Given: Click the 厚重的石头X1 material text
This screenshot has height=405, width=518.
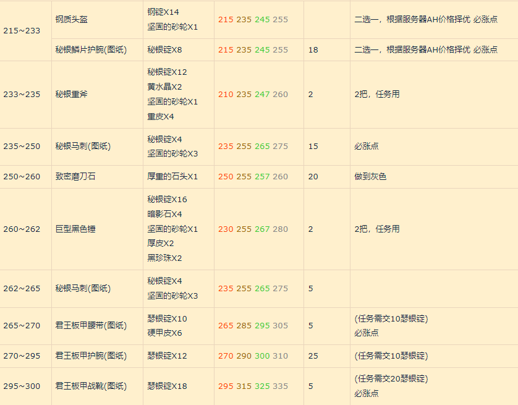Looking at the screenshot, I should coord(172,177).
